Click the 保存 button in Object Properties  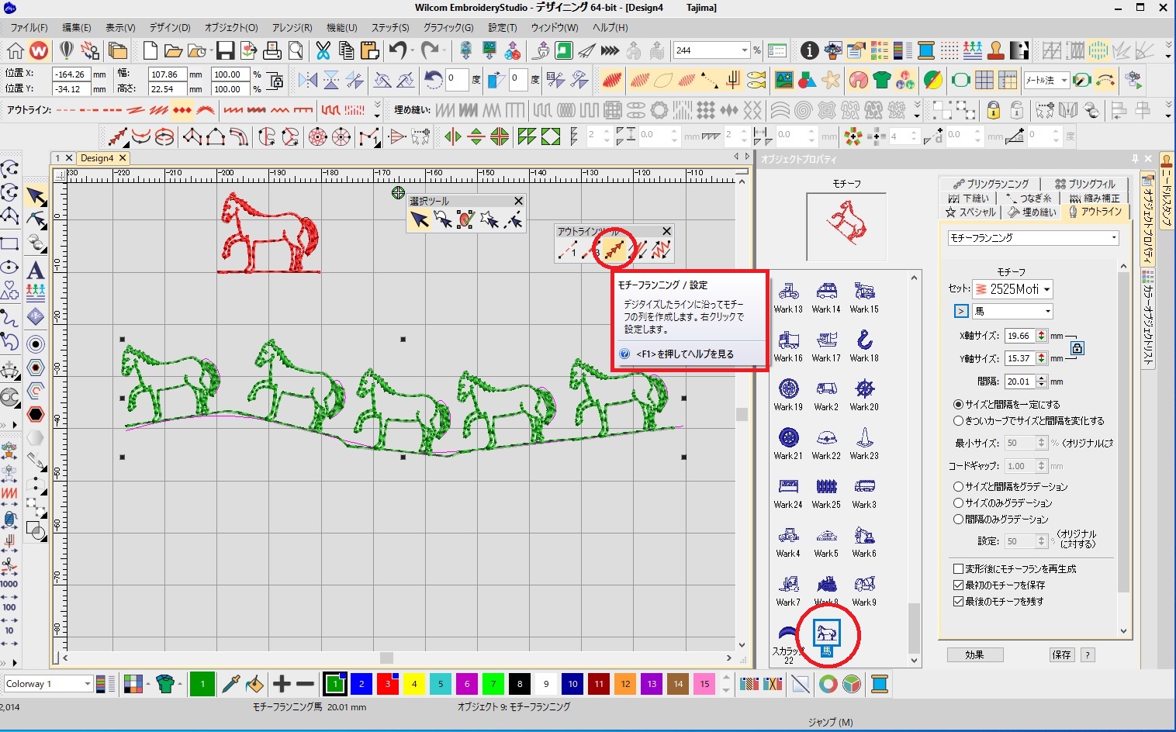click(x=1061, y=655)
